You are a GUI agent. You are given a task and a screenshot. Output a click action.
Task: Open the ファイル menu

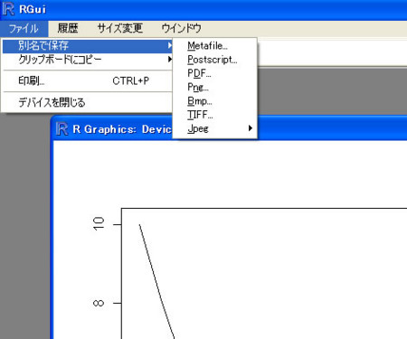point(24,29)
